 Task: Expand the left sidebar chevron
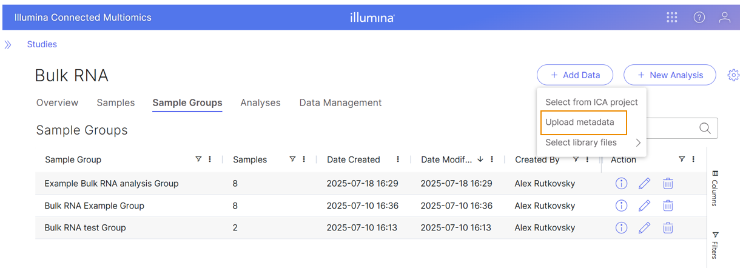(x=8, y=44)
